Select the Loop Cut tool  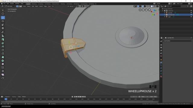point(3,50)
